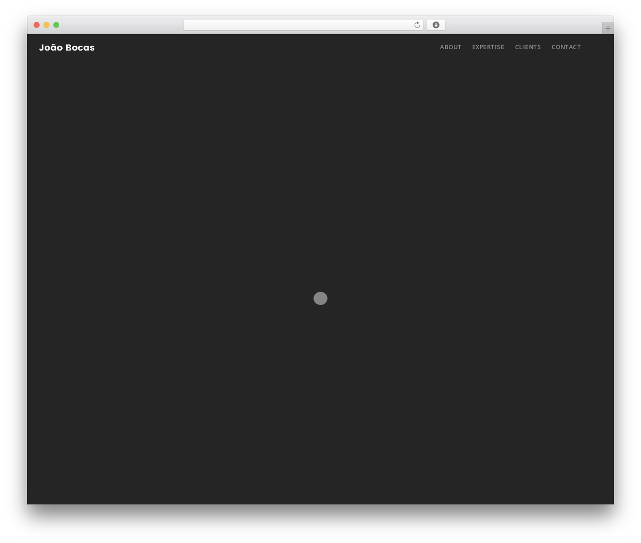This screenshot has width=641, height=543.
Task: Minimize the window using the yellow button
Action: pyautogui.click(x=47, y=25)
